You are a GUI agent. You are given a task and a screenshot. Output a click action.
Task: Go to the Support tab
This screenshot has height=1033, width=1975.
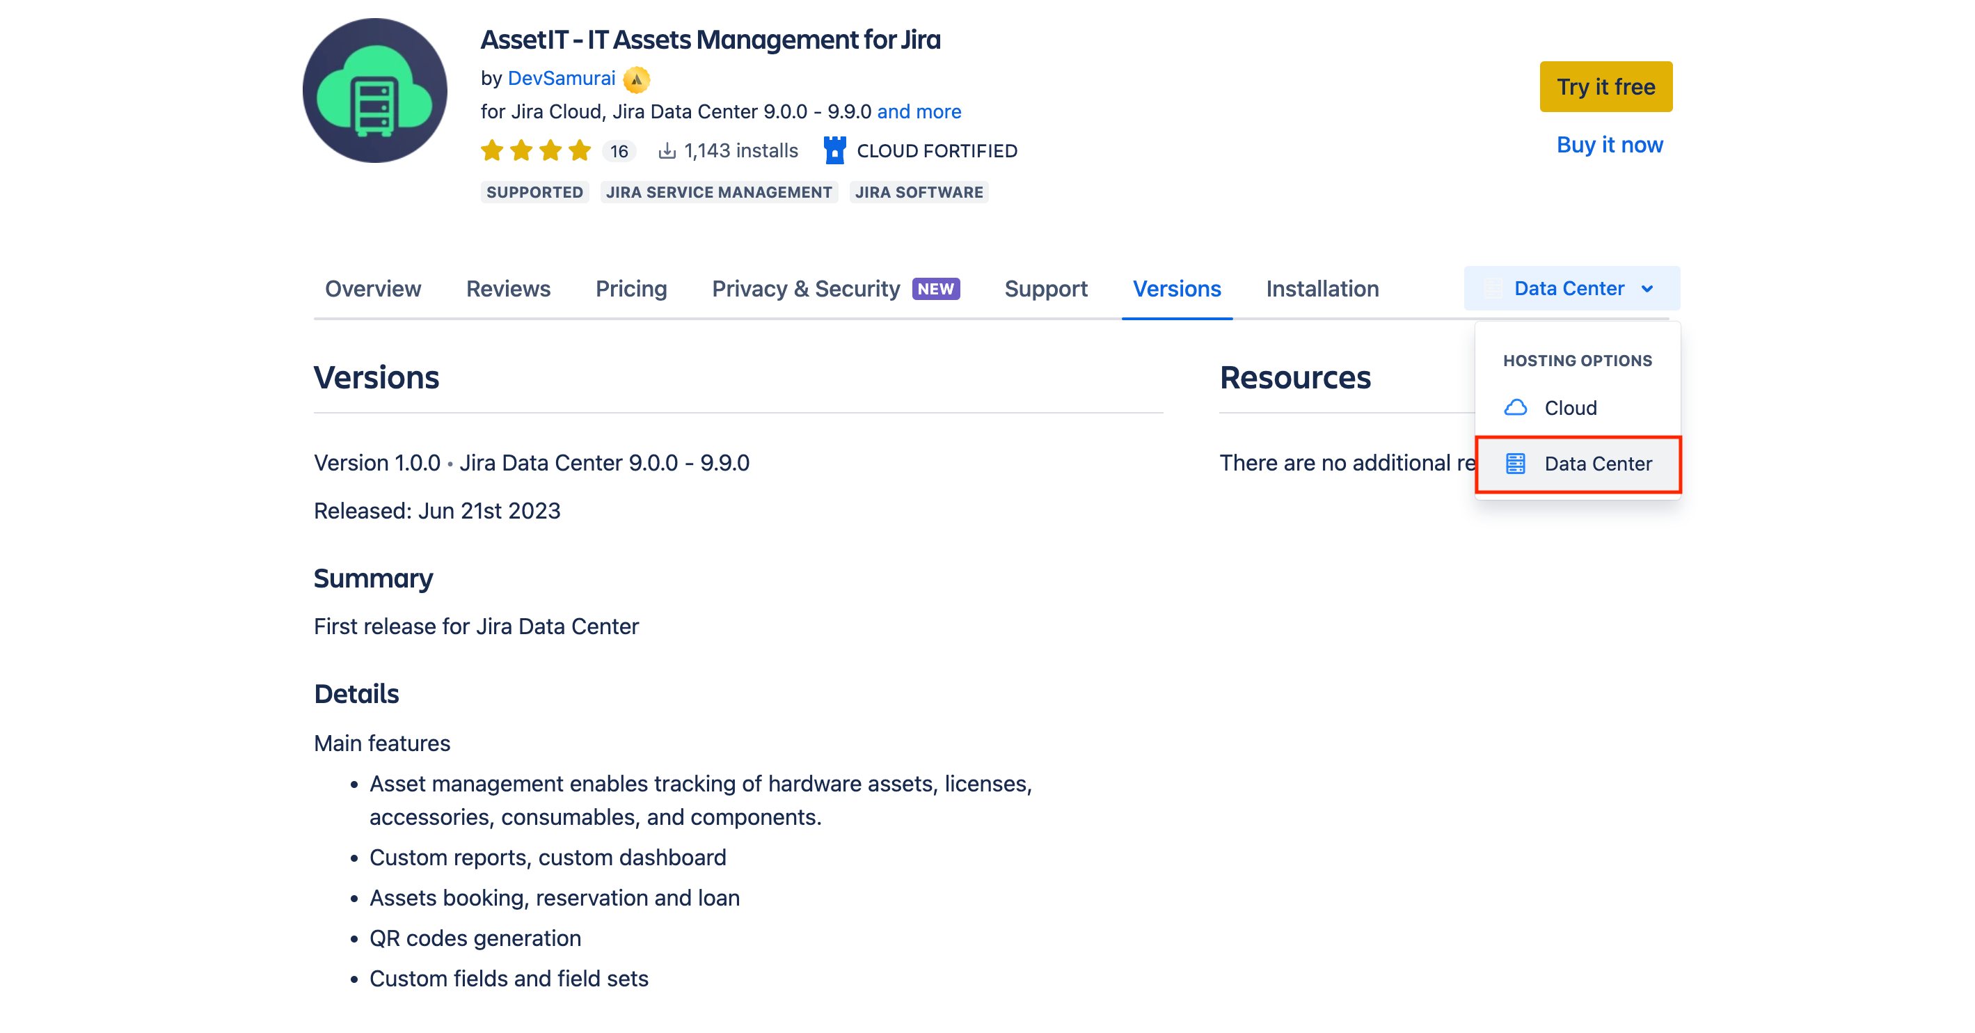pos(1046,288)
